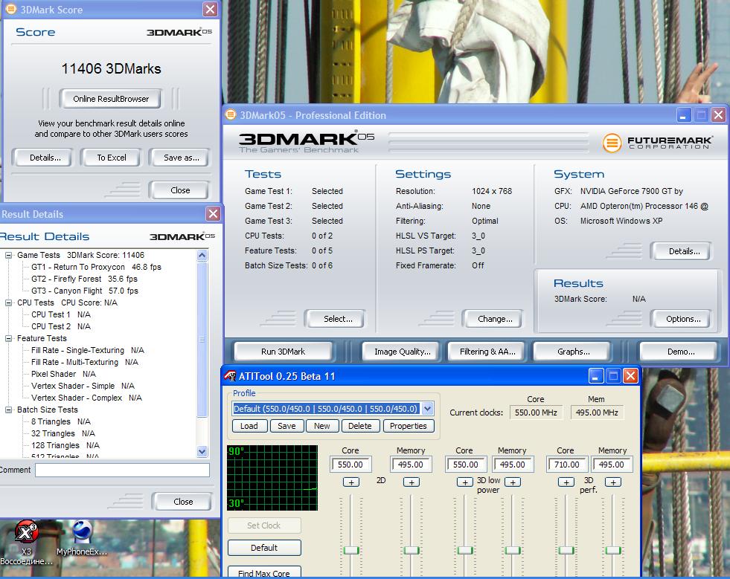Increase the 2D Core clock with plus button
The height and width of the screenshot is (579, 730).
[351, 482]
